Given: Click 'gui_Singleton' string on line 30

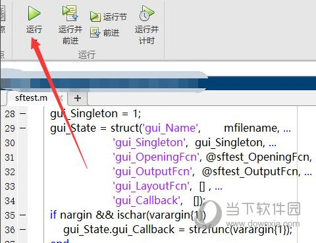Looking at the screenshot, I should pos(149,143).
